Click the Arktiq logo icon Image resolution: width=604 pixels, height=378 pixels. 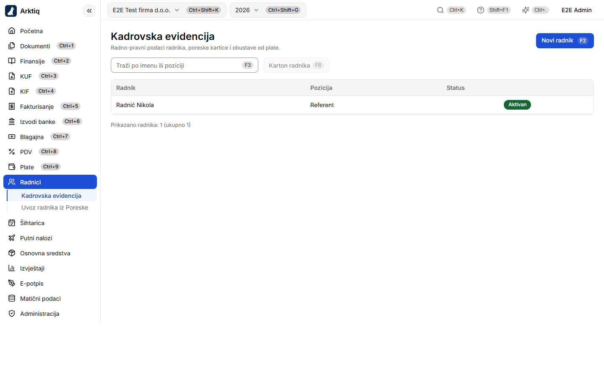[11, 11]
